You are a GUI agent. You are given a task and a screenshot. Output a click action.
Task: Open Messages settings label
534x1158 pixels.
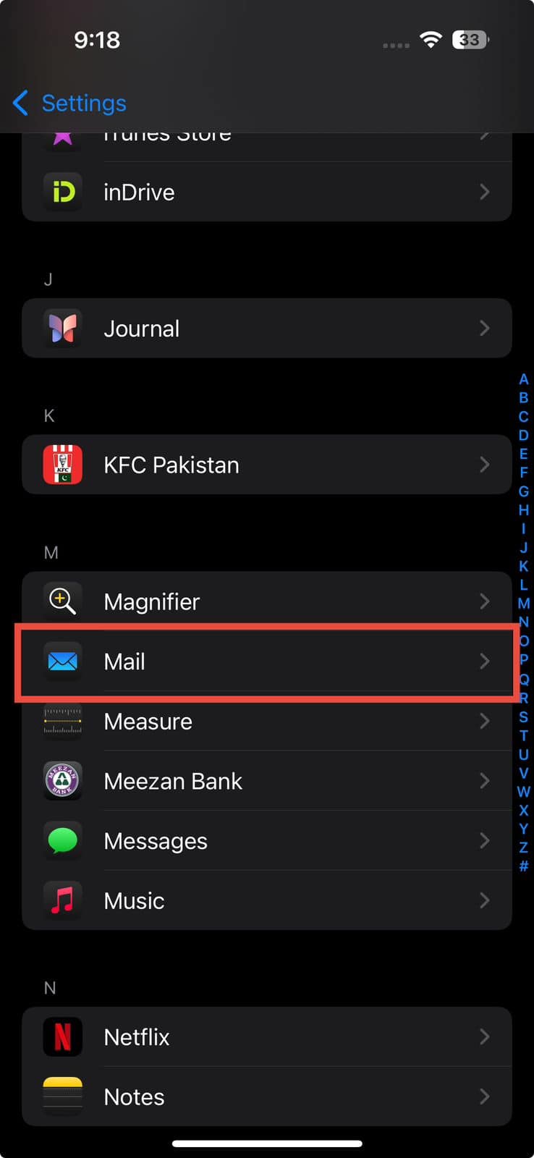pos(156,841)
